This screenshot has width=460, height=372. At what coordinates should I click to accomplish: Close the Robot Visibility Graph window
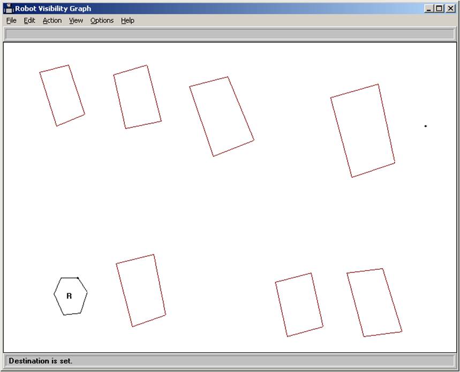450,9
